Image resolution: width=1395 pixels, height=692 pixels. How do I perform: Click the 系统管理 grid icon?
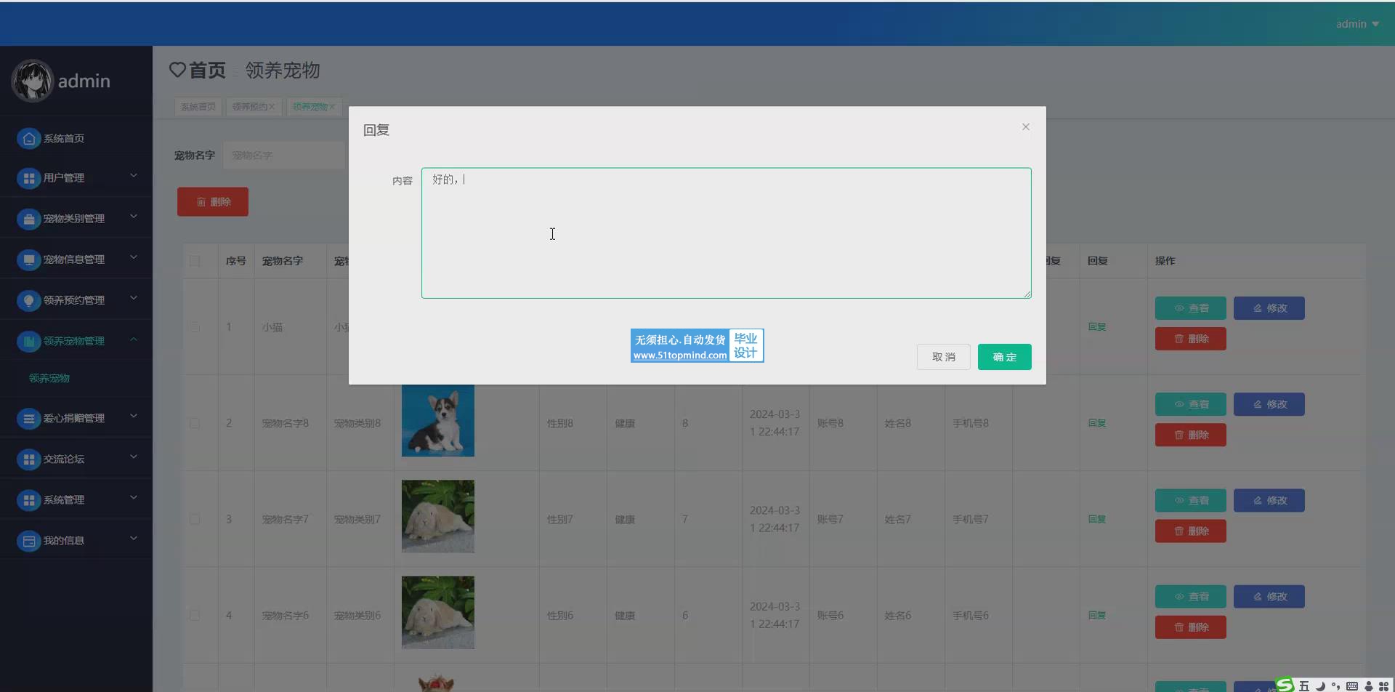[28, 499]
